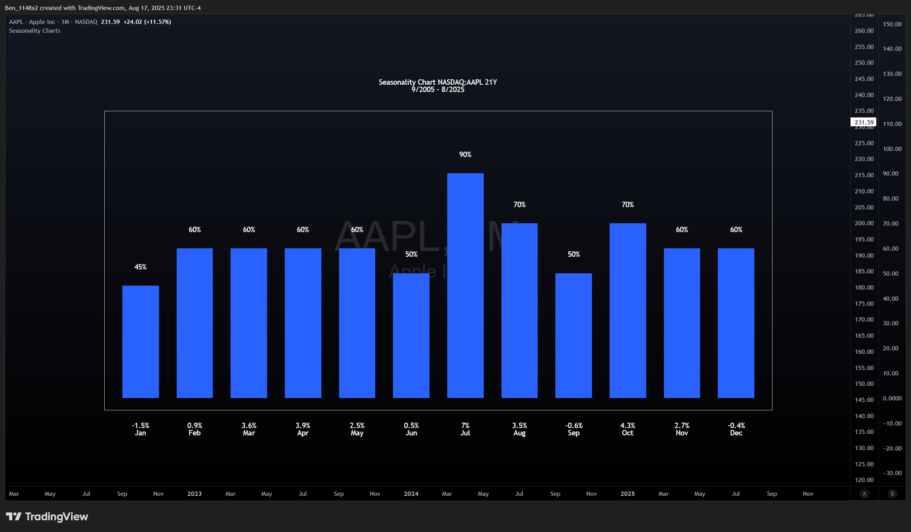The height and width of the screenshot is (532, 911).
Task: Select the July 90% bar
Action: pyautogui.click(x=465, y=285)
